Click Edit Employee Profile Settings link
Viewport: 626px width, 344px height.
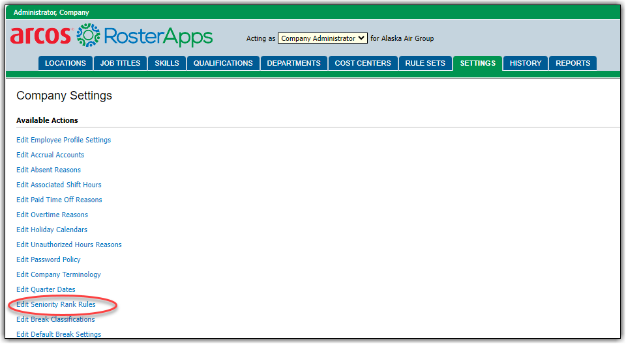63,140
